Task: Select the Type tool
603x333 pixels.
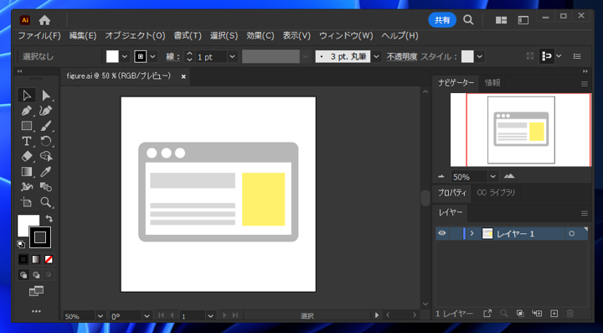Action: [27, 141]
